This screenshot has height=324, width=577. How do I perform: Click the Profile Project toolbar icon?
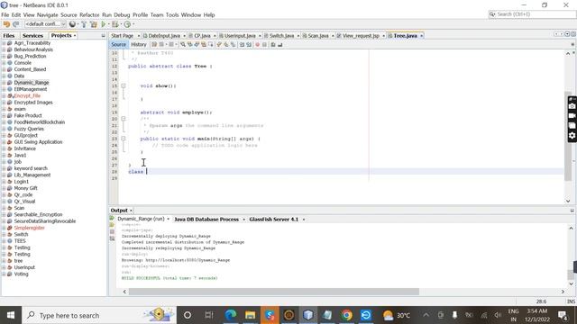pos(127,24)
